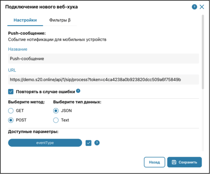Focus the Название input field
The width and height of the screenshot is (210, 174).
coord(103,58)
